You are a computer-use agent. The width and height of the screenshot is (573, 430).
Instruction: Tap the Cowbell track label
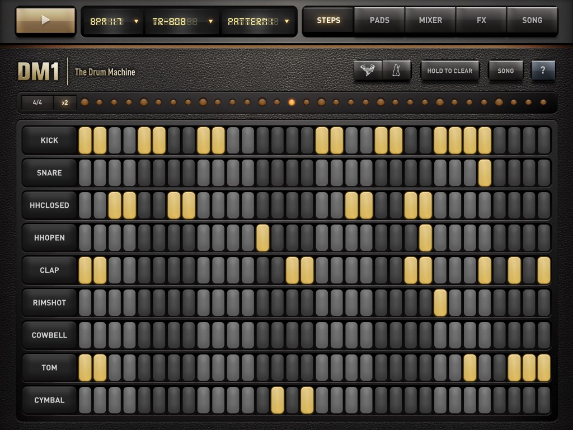(49, 335)
